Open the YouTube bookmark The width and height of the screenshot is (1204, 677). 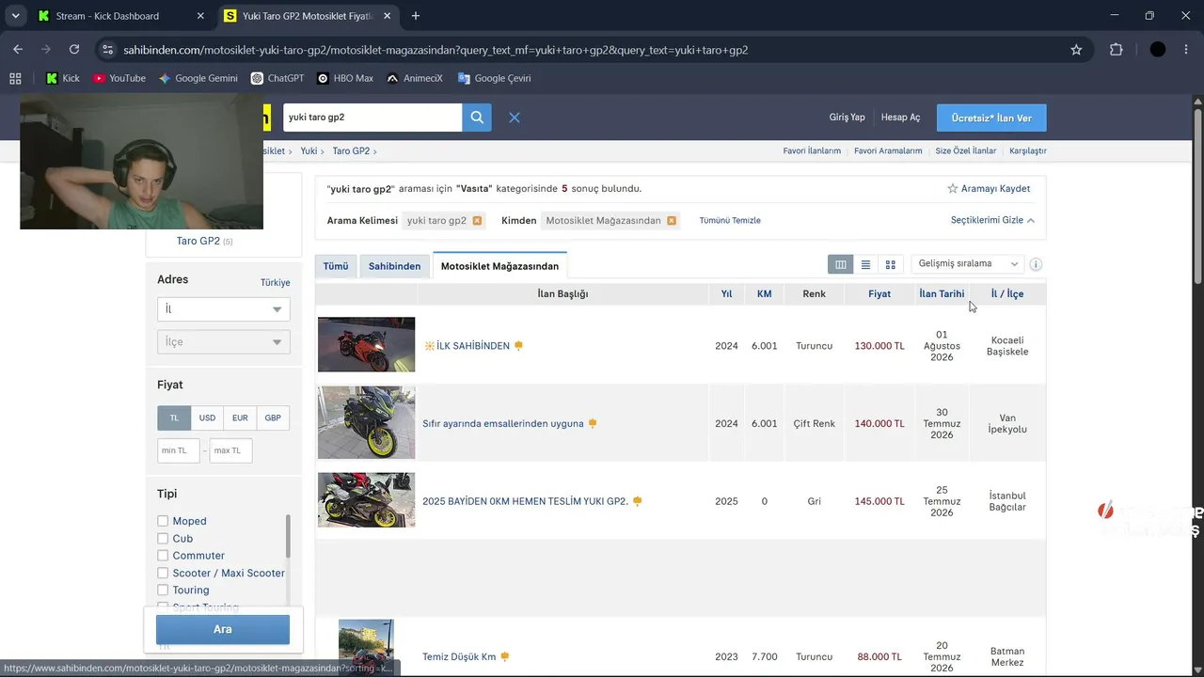119,78
